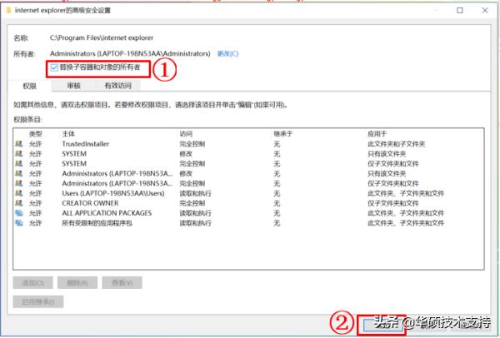Select the 所有受限制的应用程序包 entry
Image resolution: width=500 pixels, height=338 pixels.
click(x=248, y=223)
